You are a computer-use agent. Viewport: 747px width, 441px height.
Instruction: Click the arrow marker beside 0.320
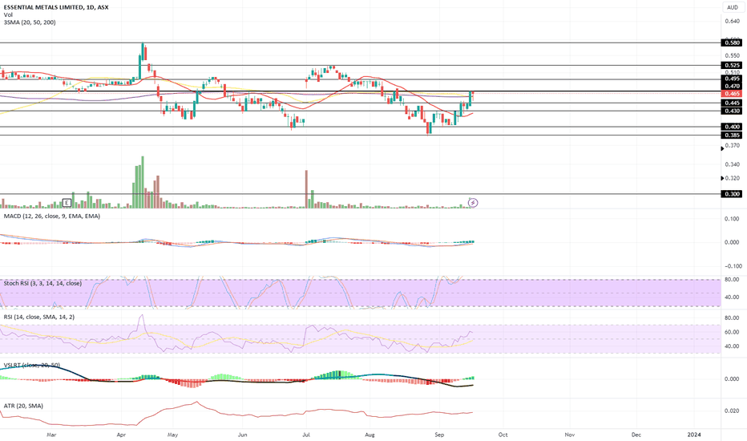[722, 178]
